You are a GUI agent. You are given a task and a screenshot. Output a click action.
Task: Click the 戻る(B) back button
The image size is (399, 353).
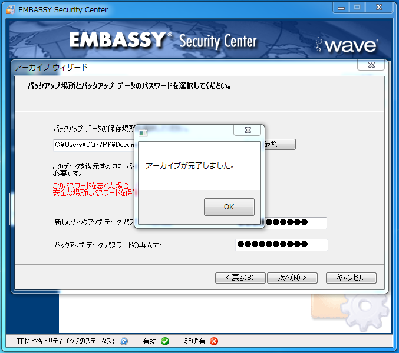point(240,278)
